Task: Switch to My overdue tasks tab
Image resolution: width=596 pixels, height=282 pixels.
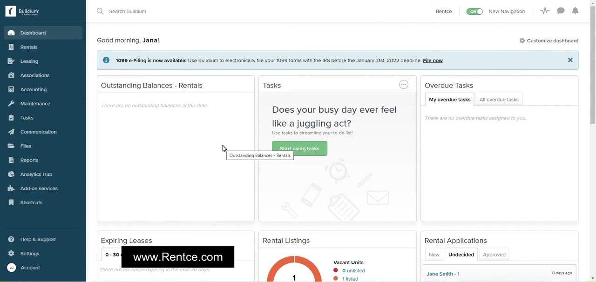Action: point(450,99)
